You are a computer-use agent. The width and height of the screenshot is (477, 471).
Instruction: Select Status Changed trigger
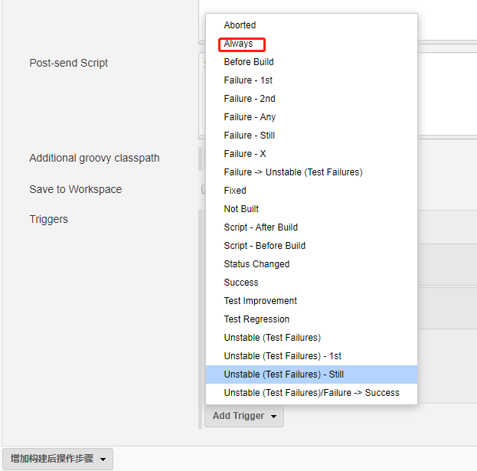point(256,264)
